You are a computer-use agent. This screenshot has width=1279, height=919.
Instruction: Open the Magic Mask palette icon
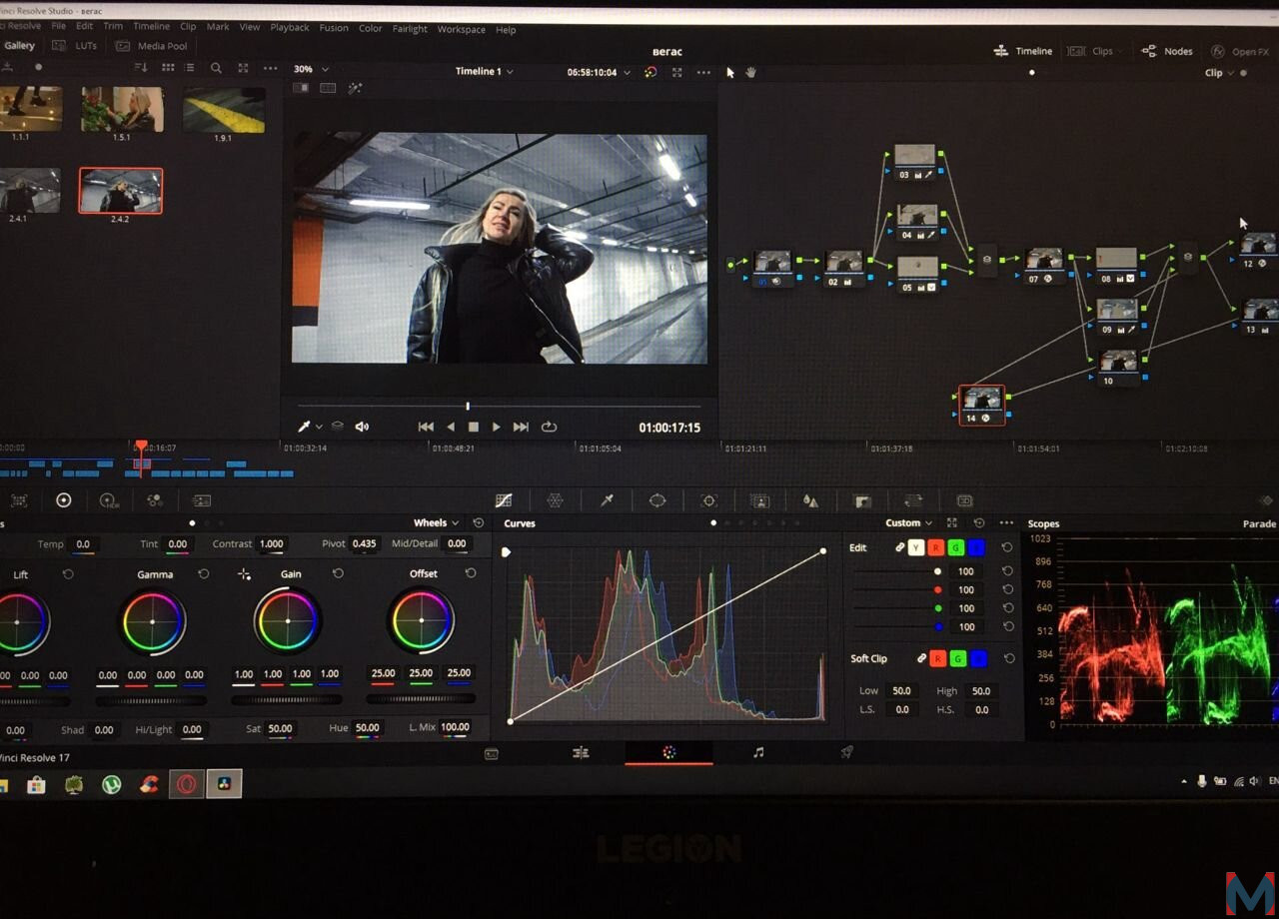(759, 500)
